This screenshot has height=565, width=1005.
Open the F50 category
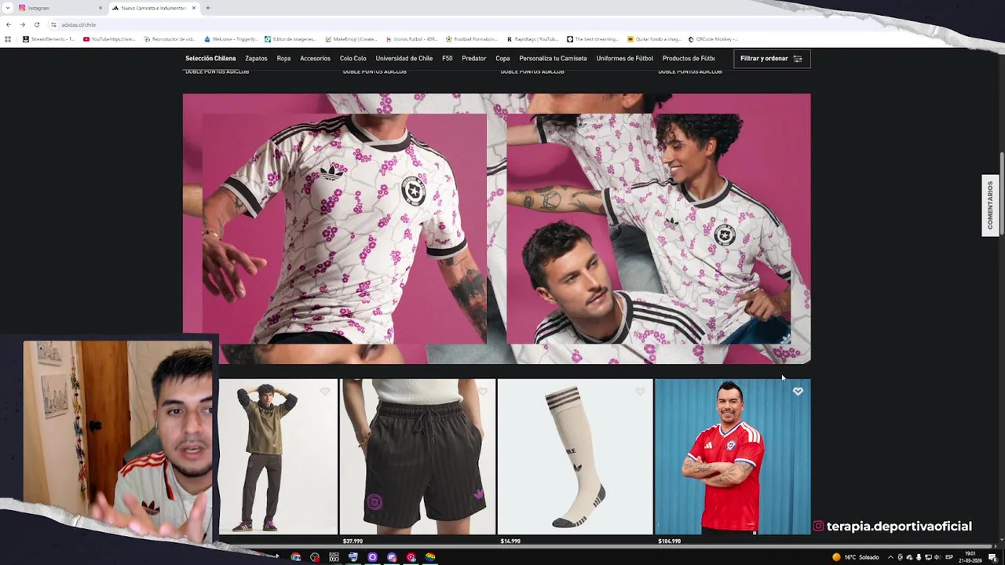(447, 58)
